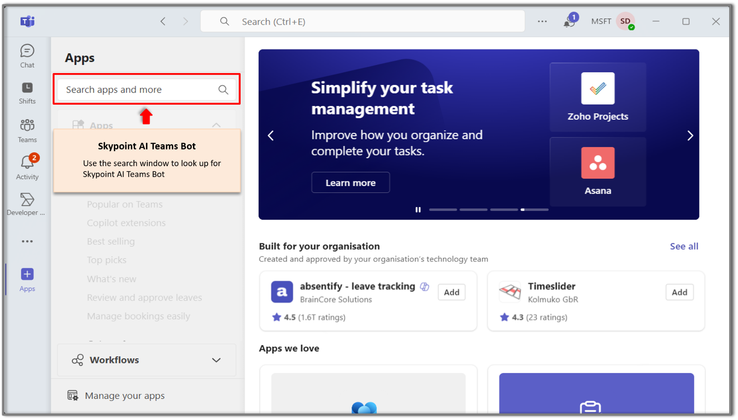The height and width of the screenshot is (420, 738).
Task: Collapse the Apps category section
Action: [x=216, y=125]
